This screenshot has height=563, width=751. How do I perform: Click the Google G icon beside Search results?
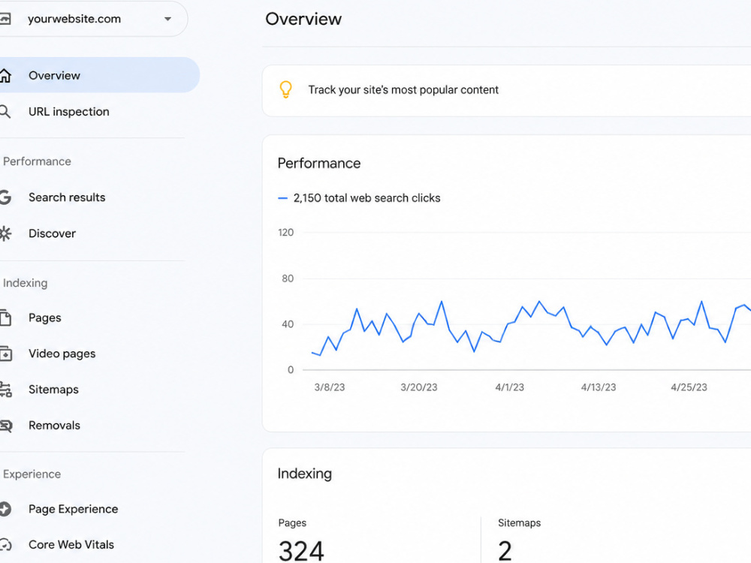[5, 197]
